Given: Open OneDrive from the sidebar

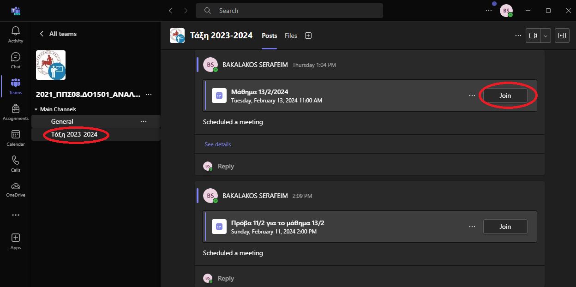Looking at the screenshot, I should click(16, 189).
